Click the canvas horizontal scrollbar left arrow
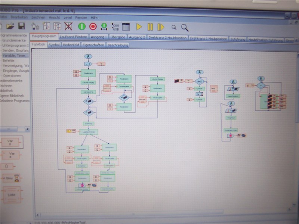This screenshot has width=299, height=224. coord(38,215)
